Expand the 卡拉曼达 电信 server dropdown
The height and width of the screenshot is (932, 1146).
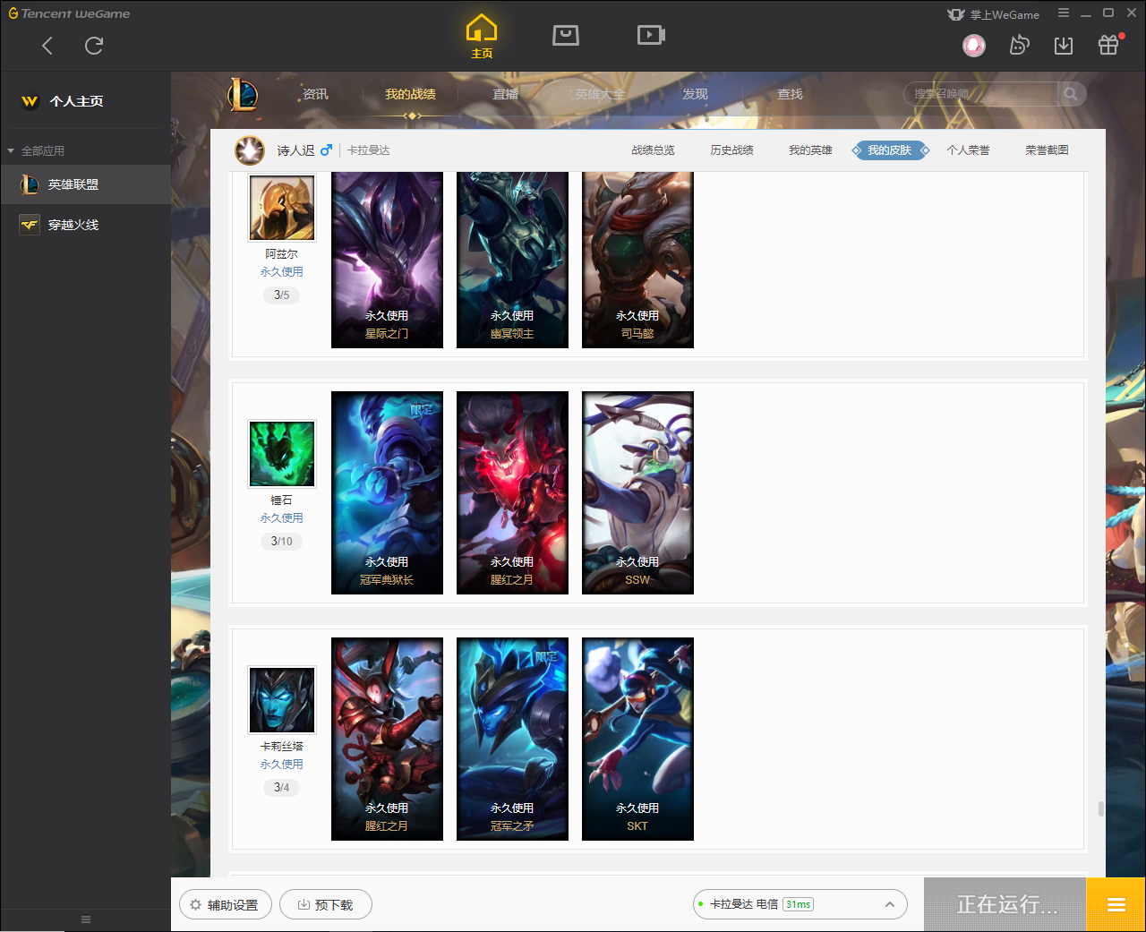coord(800,904)
